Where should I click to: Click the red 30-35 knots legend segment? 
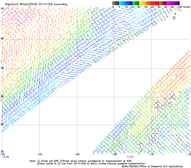coord(156,3)
